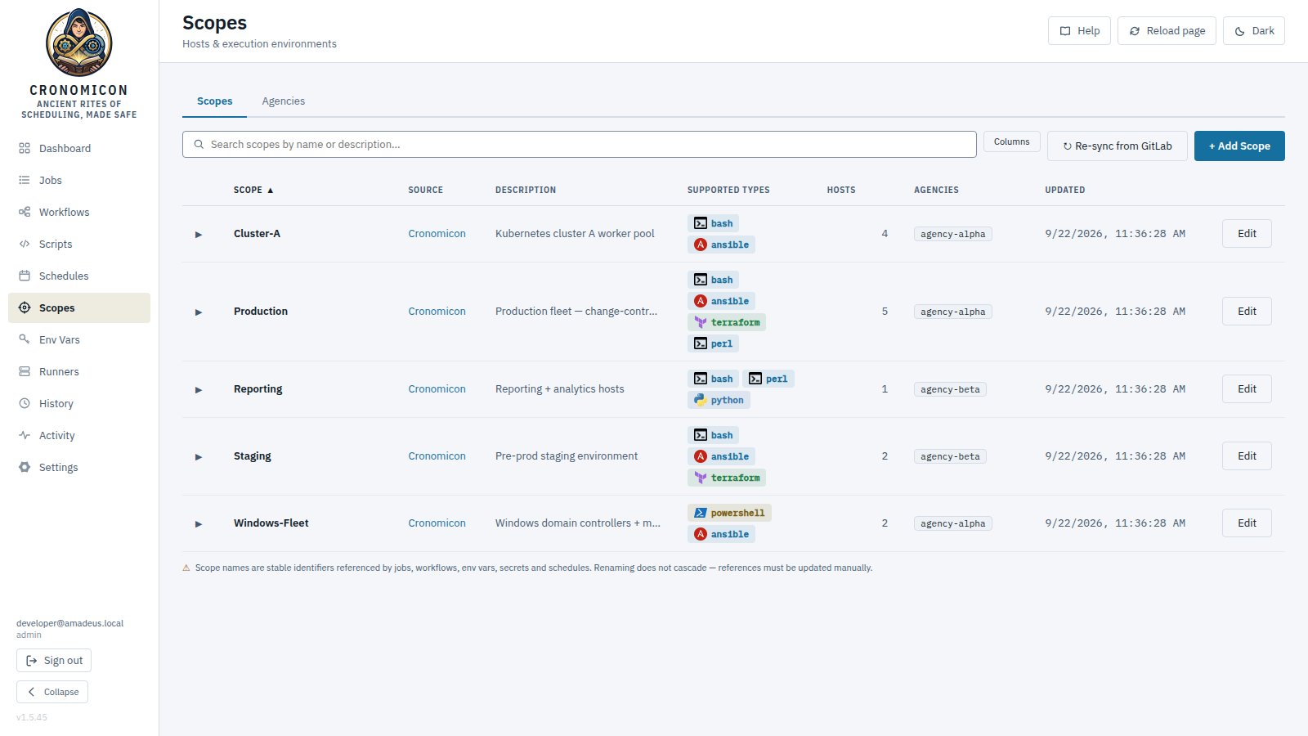Viewport: 1308px width, 736px height.
Task: Edit the Production scope
Action: (x=1247, y=312)
